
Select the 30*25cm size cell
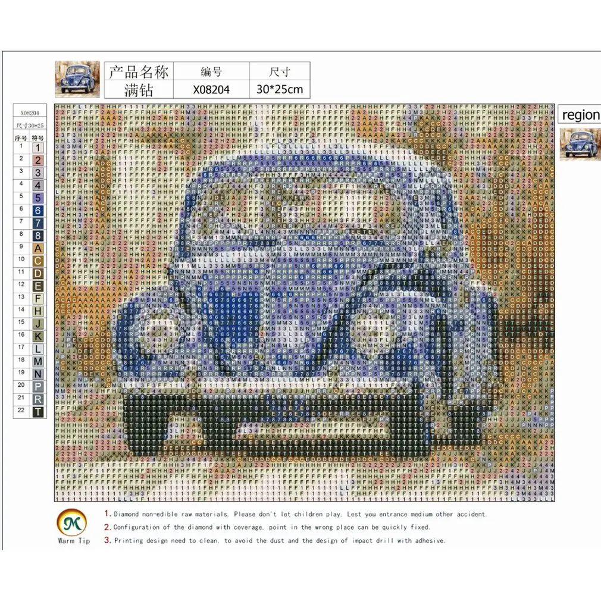[280, 90]
